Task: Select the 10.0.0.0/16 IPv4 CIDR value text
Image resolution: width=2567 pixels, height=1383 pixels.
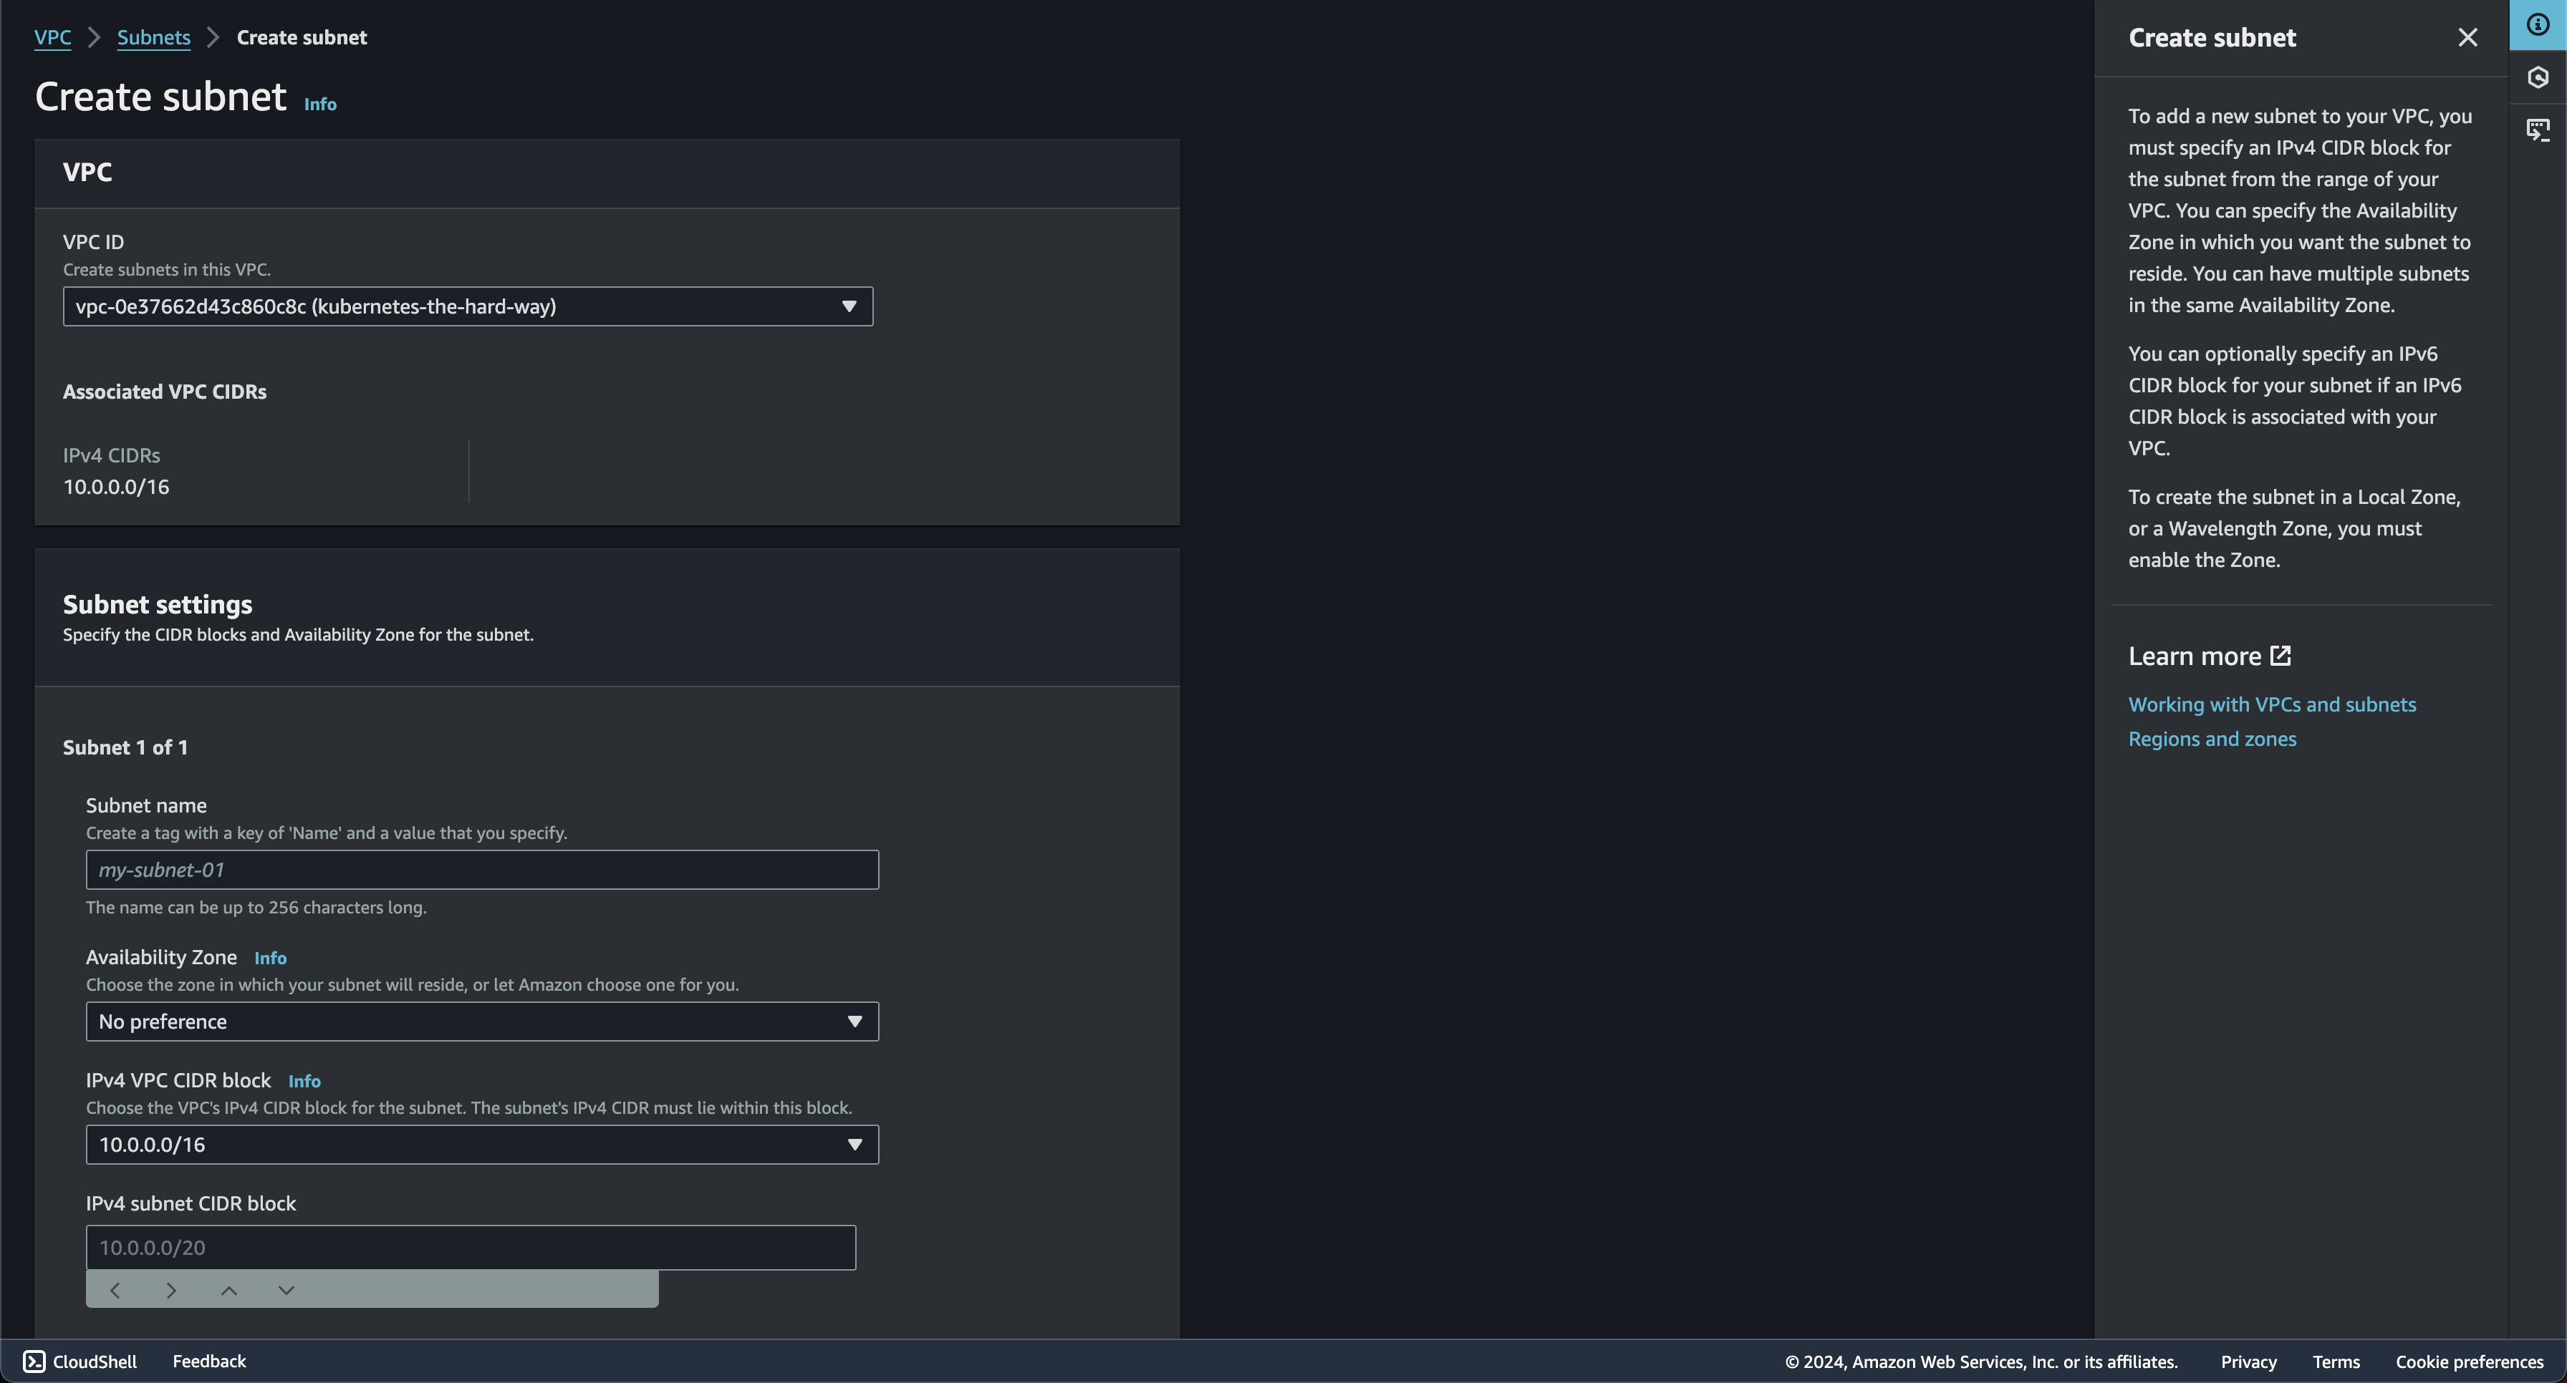Action: click(x=115, y=487)
